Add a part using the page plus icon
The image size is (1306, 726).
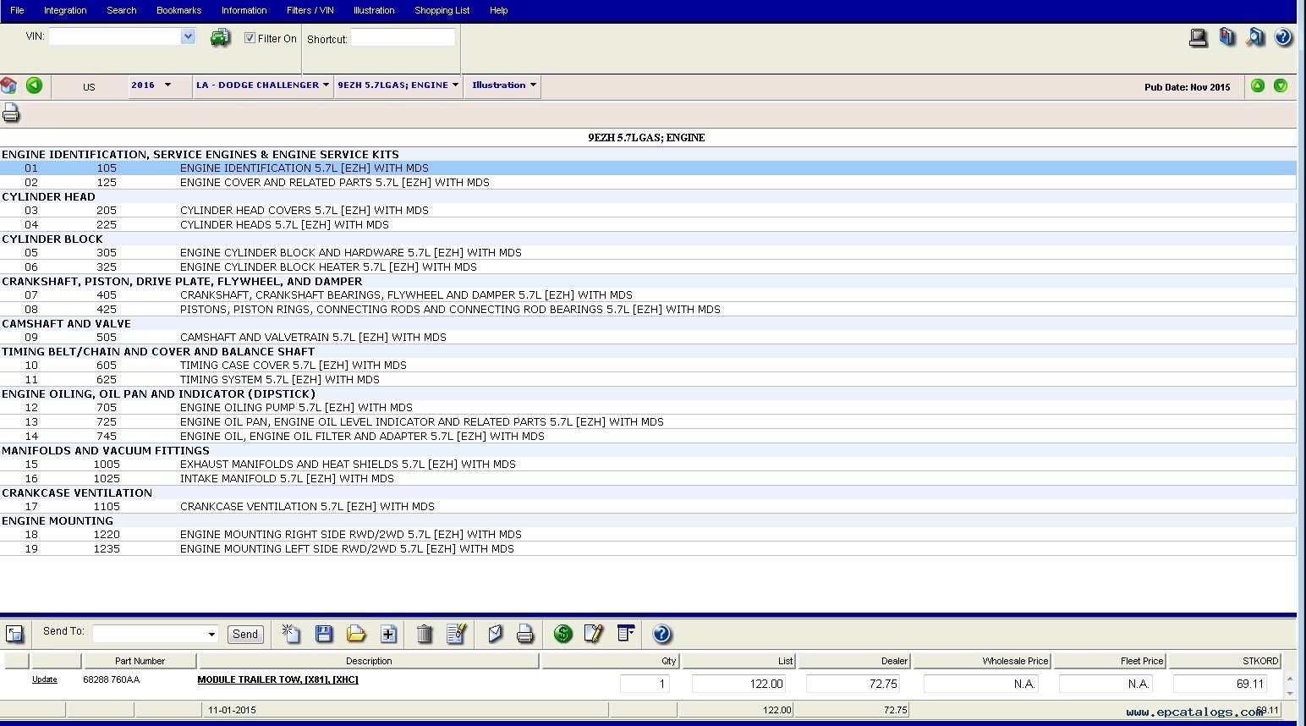click(388, 633)
